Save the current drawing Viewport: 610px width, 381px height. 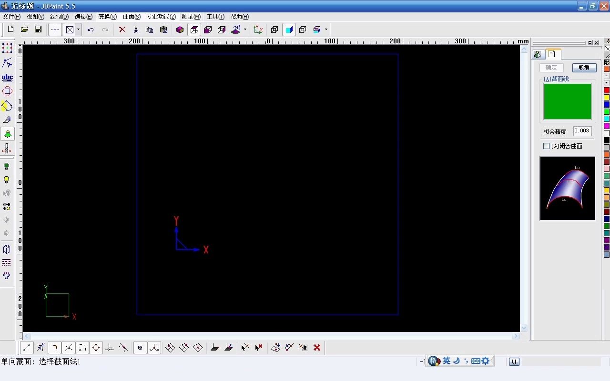pyautogui.click(x=38, y=29)
